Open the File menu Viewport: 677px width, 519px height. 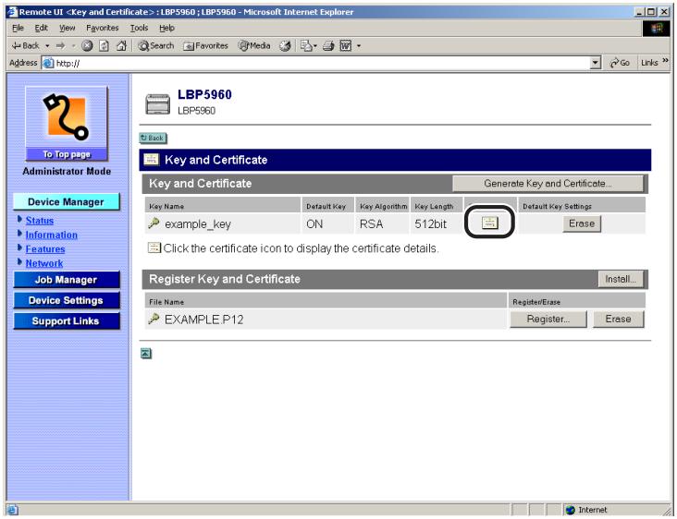pos(18,28)
